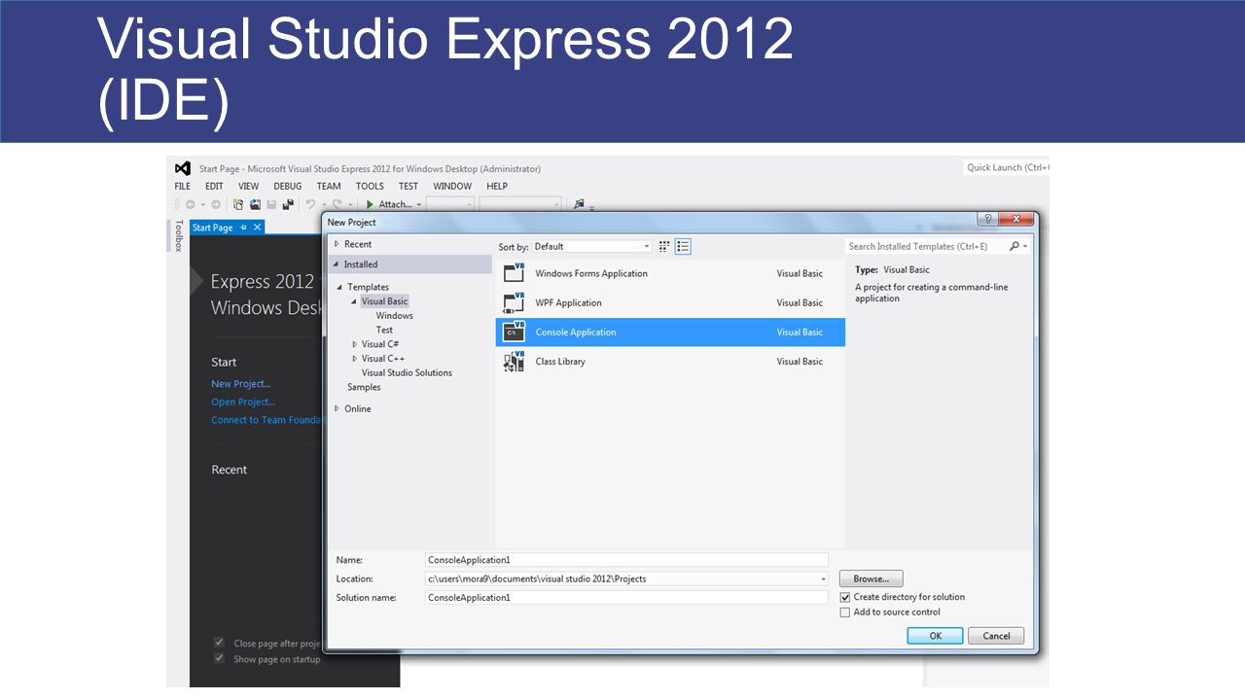This screenshot has height=700, width=1245.
Task: Open the FILE menu
Action: pyautogui.click(x=183, y=186)
